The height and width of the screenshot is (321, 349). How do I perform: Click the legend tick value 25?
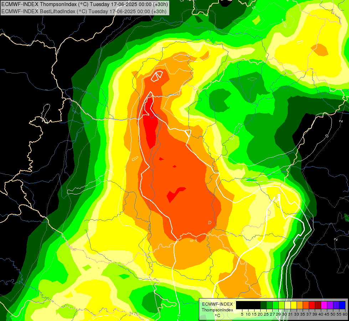pyautogui.click(x=266, y=314)
